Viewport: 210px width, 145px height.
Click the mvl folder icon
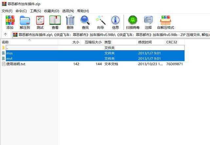coord(3,58)
